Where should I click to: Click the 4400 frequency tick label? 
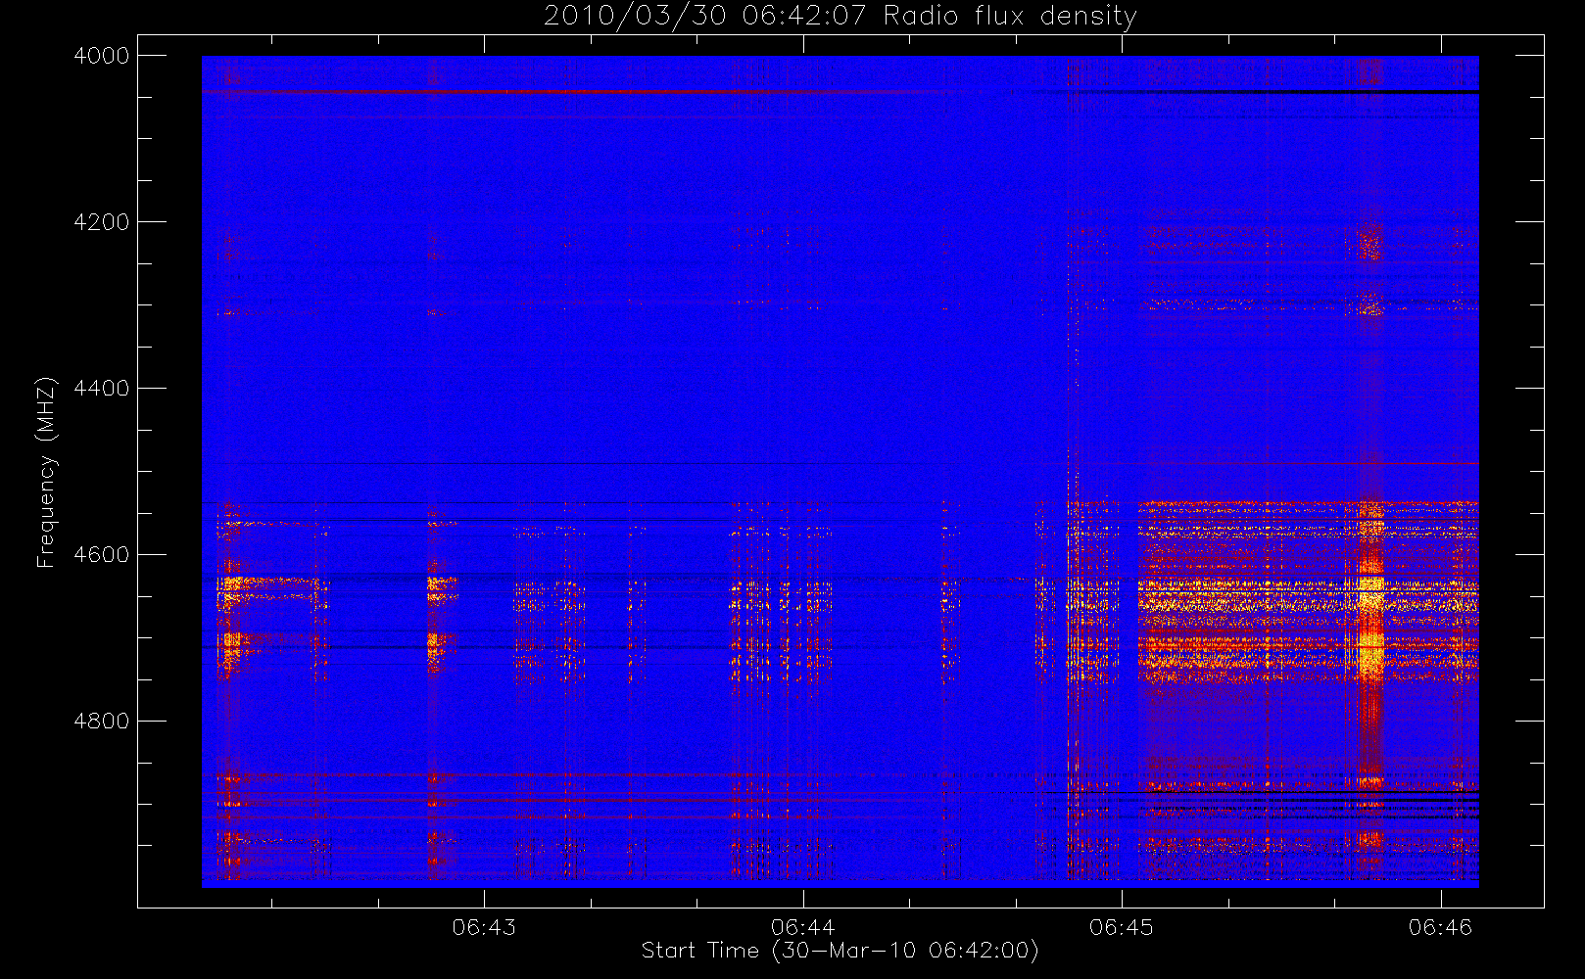point(102,389)
